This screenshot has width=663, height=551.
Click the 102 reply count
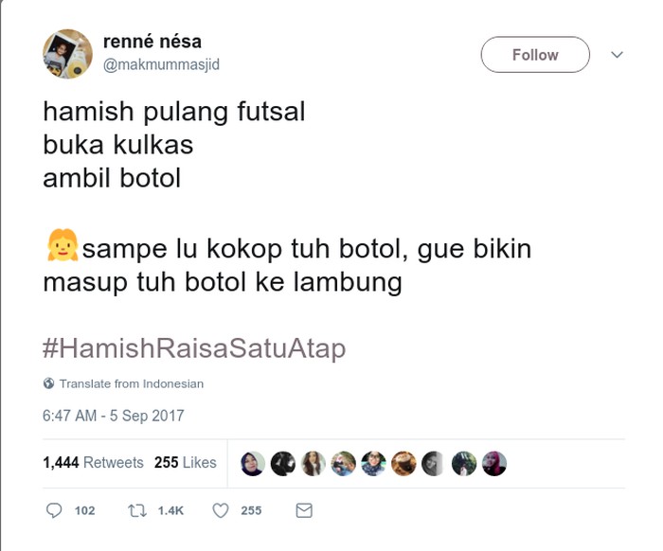[84, 511]
